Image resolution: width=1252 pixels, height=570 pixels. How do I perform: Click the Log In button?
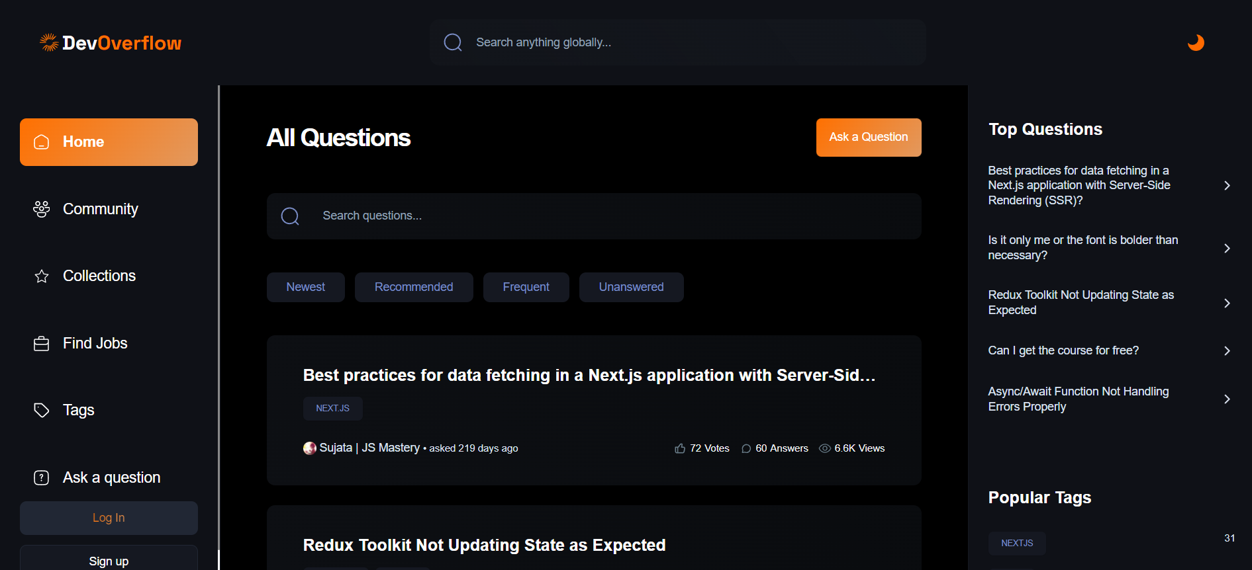pyautogui.click(x=109, y=518)
